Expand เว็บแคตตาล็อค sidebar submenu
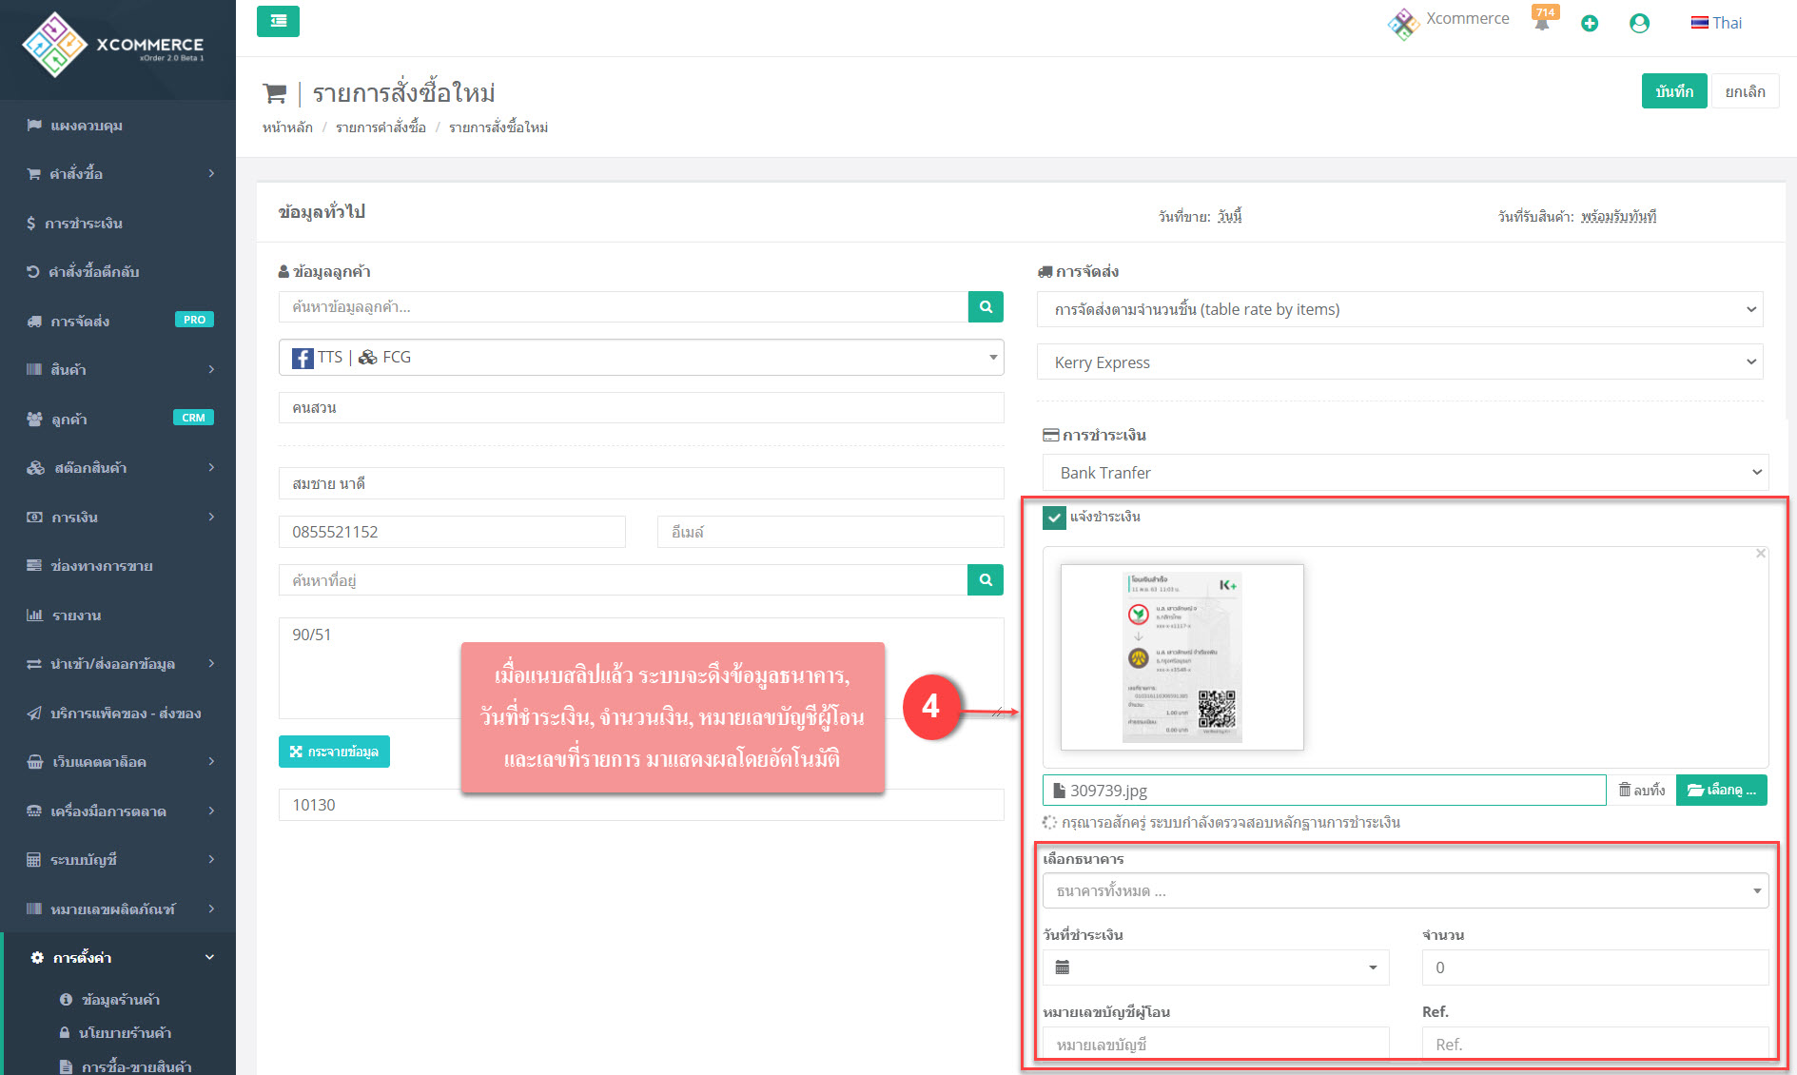This screenshot has height=1075, width=1797. [118, 762]
